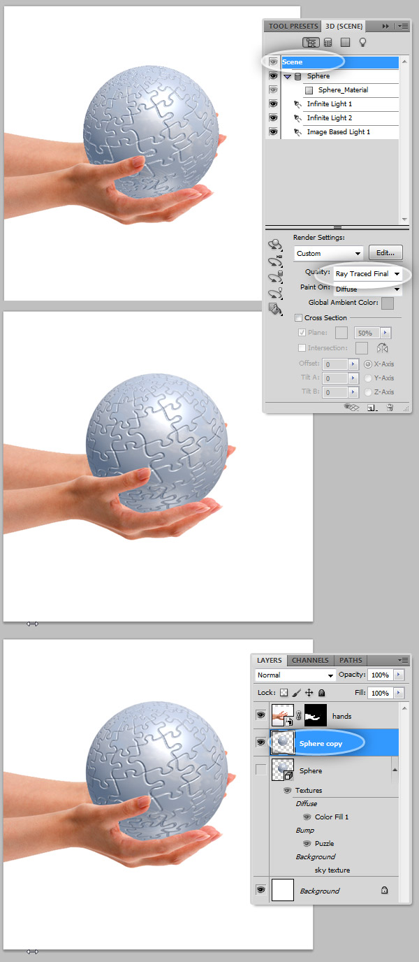Image resolution: width=419 pixels, height=962 pixels.
Task: Click the Filter By Materials icon
Action: pyautogui.click(x=345, y=43)
